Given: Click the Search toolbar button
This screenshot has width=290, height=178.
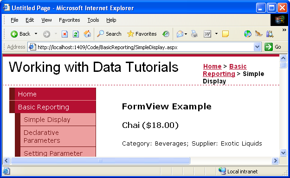Looking at the screenshot, I should 109,34.
